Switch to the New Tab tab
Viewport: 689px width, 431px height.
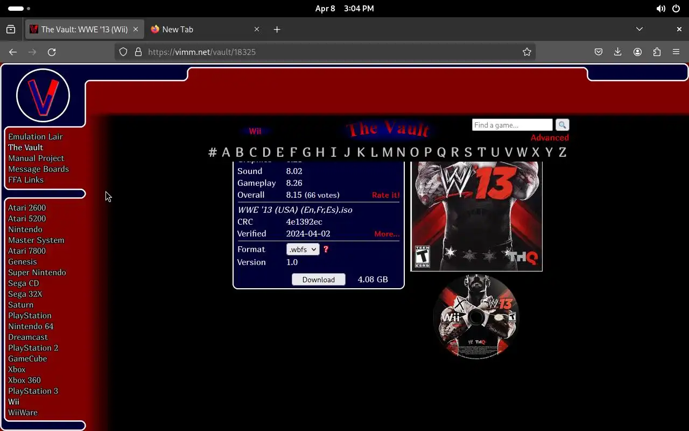point(205,29)
